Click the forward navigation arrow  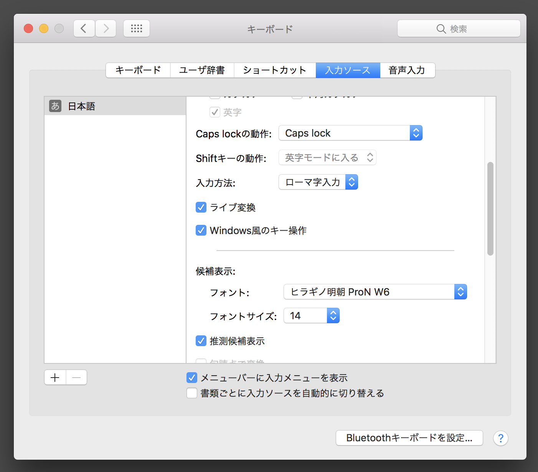(106, 28)
